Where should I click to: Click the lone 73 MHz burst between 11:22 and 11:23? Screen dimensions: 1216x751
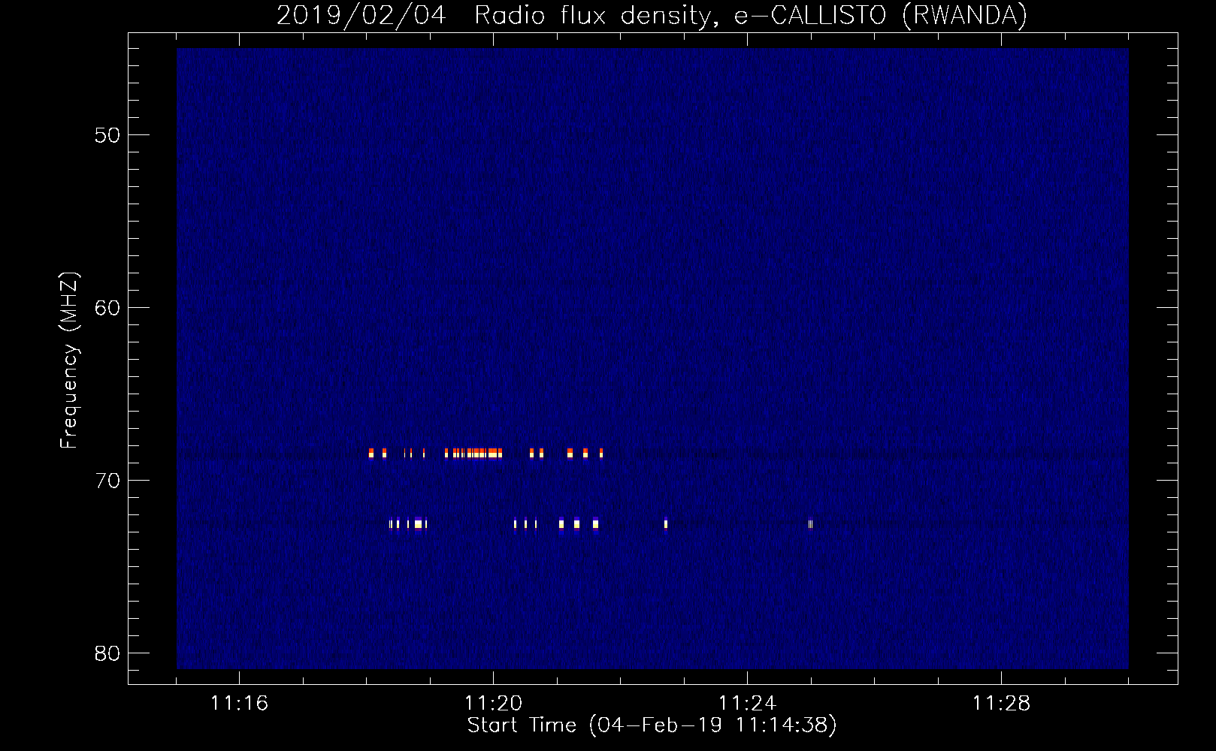[x=666, y=524]
